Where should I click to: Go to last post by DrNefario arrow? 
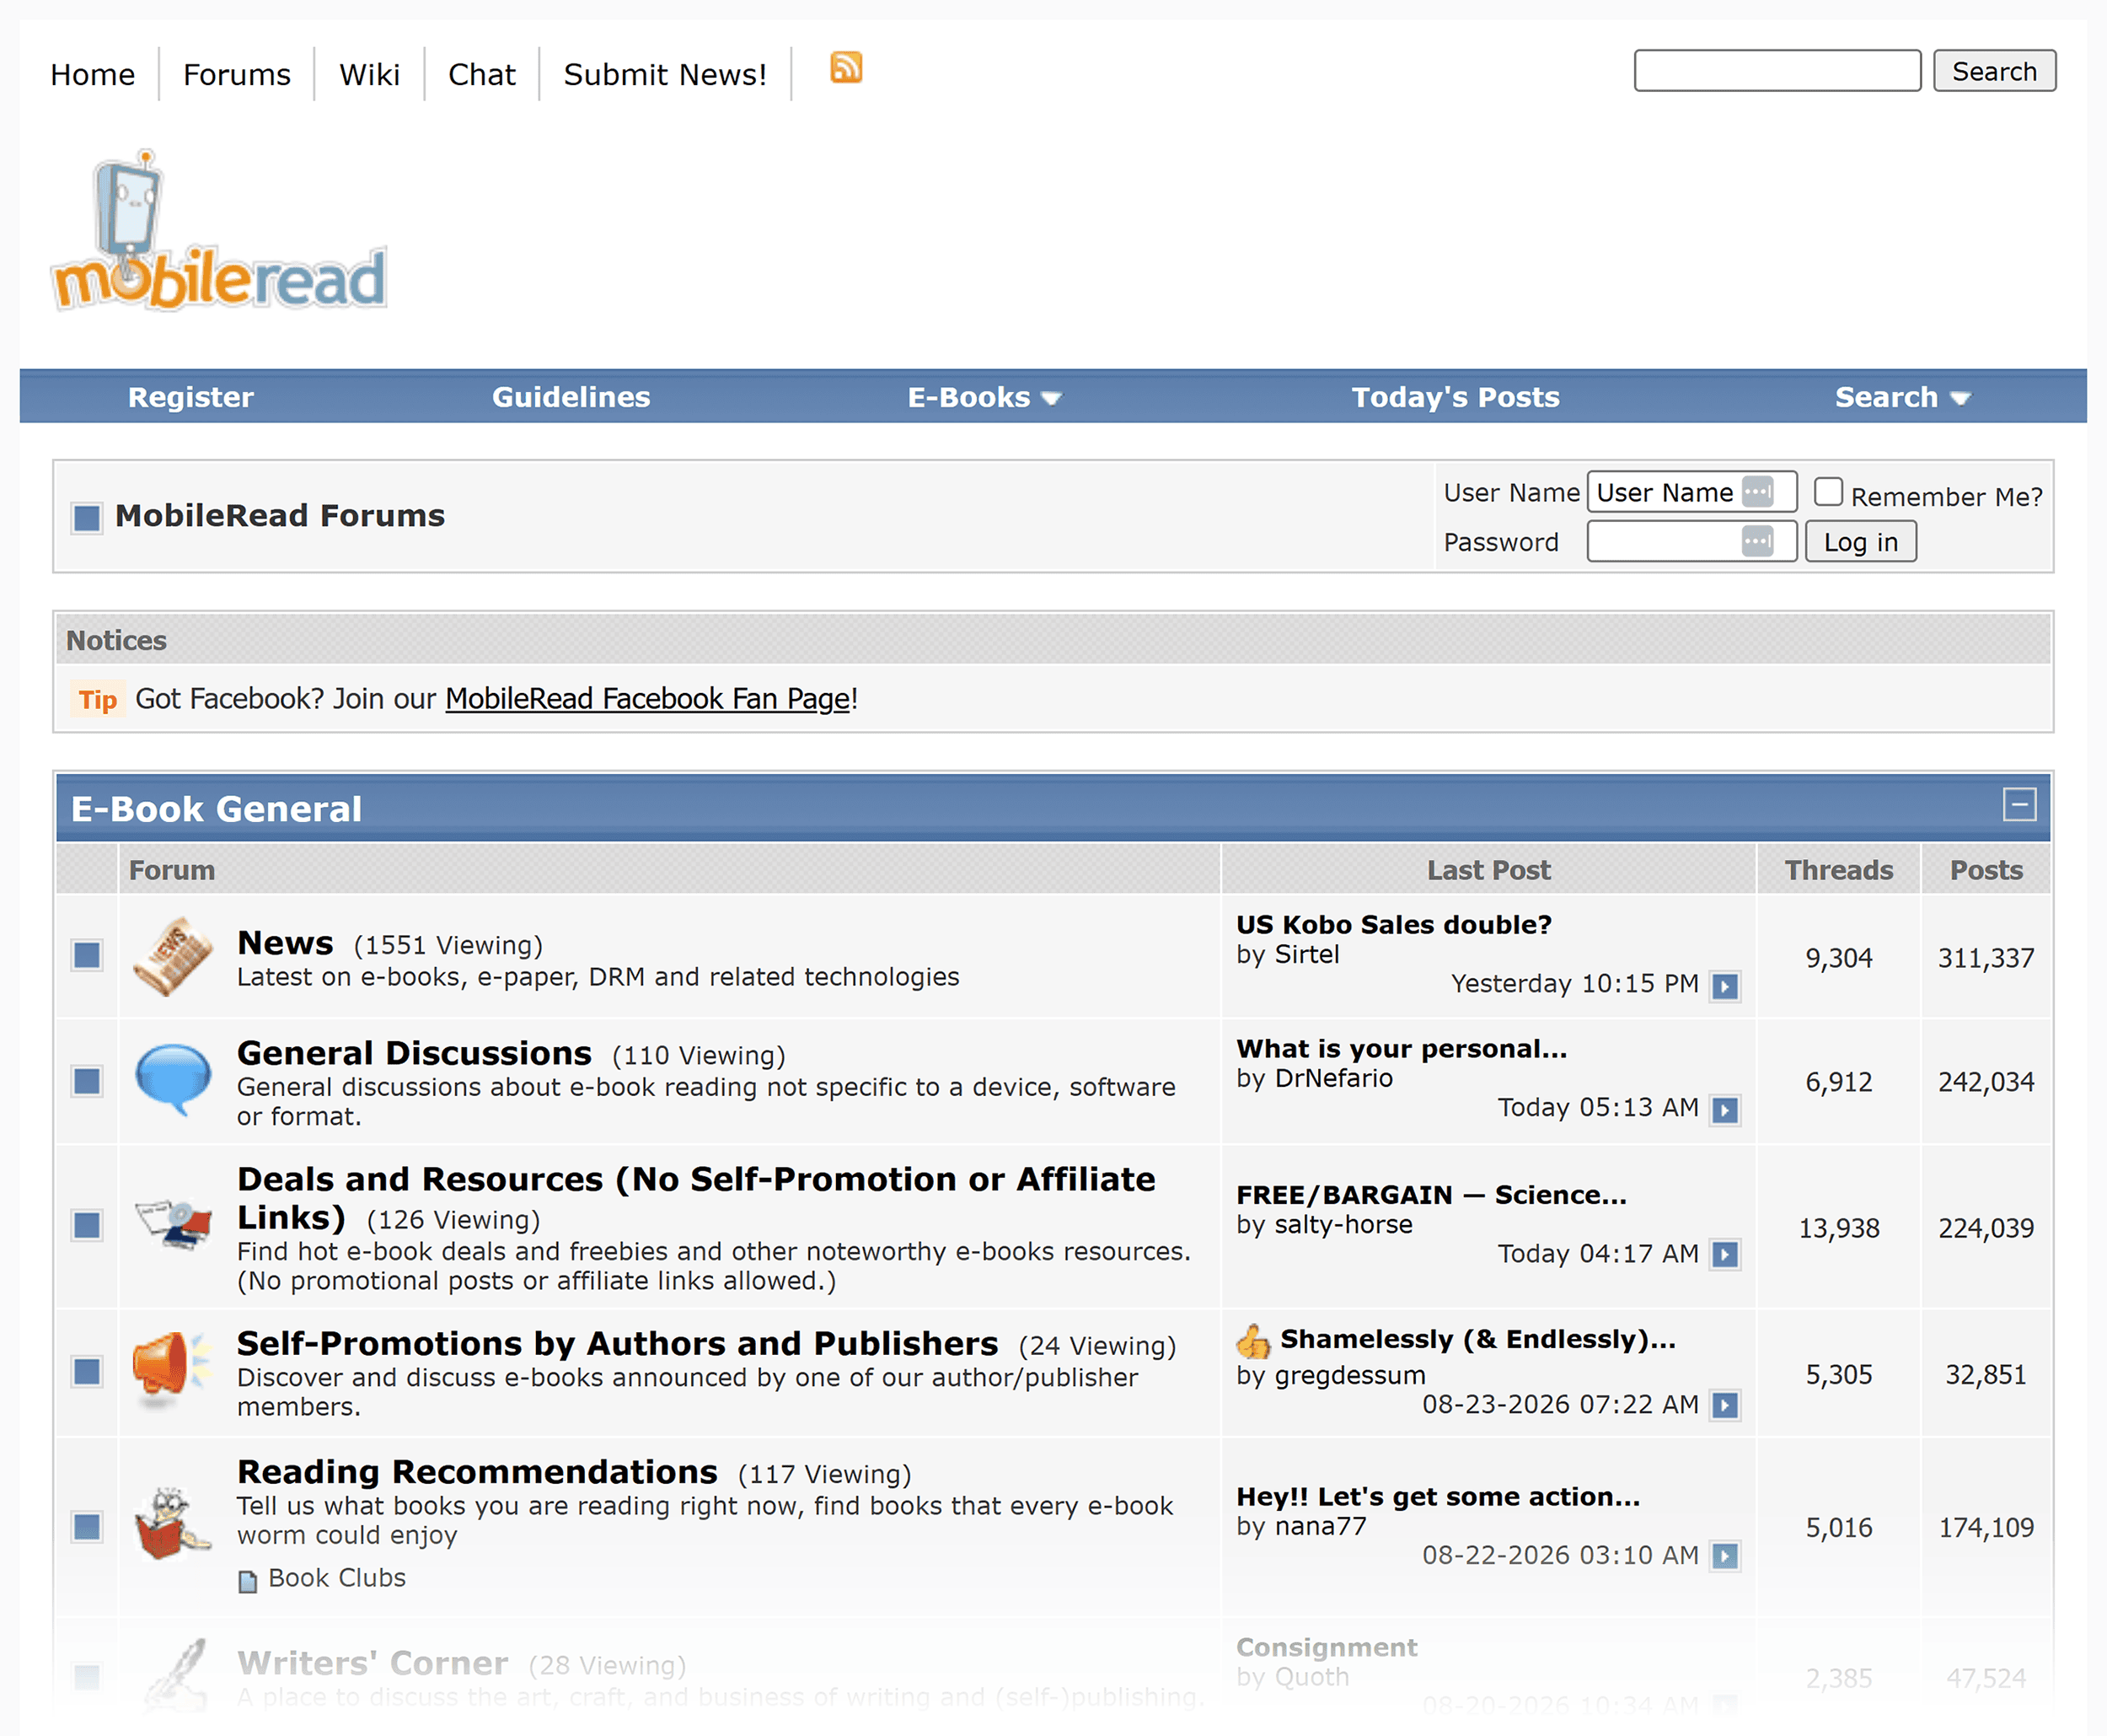(1724, 1110)
